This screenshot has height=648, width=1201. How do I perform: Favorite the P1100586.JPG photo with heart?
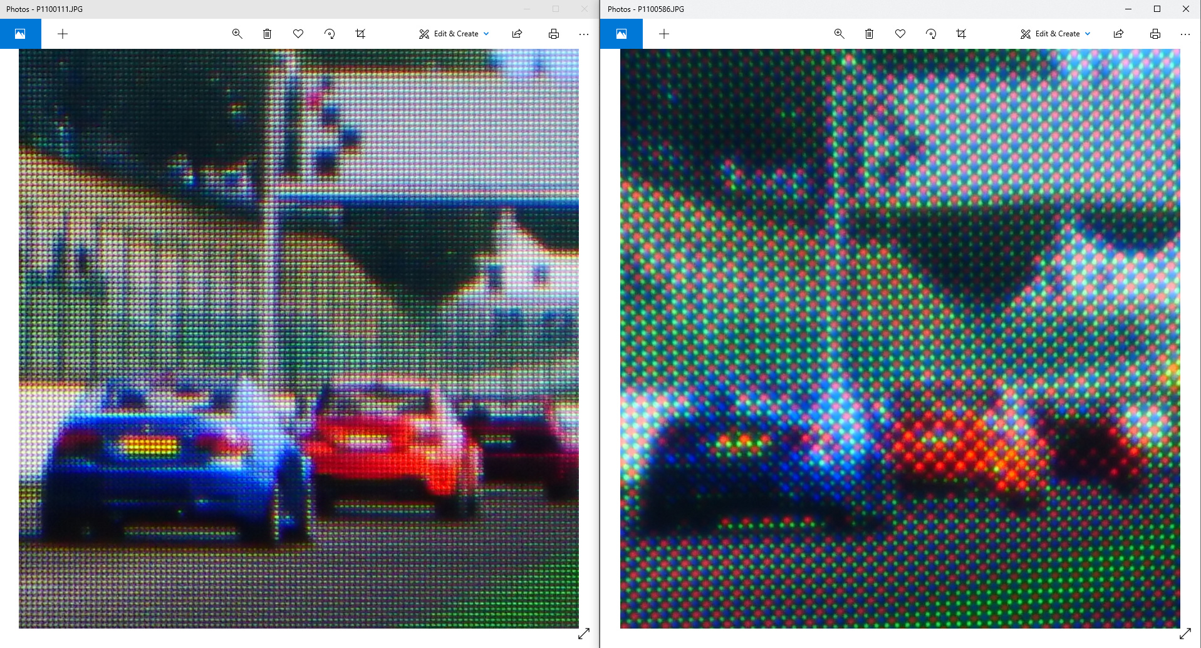point(900,34)
